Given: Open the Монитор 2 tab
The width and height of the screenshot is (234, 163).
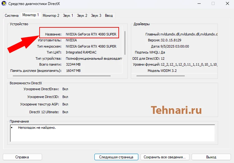Looking at the screenshot, I should (51, 16).
